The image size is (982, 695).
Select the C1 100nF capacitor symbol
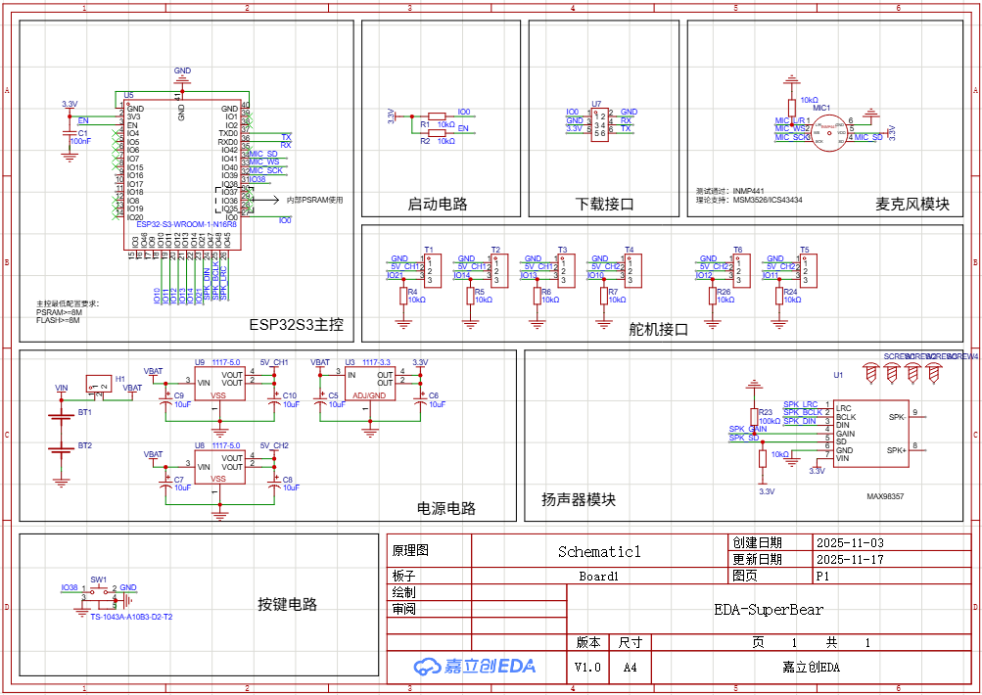pyautogui.click(x=69, y=135)
